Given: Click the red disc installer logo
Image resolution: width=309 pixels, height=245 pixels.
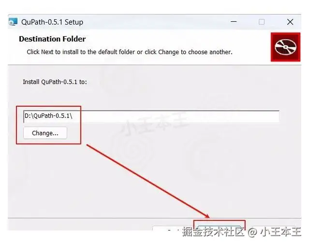Looking at the screenshot, I should pyautogui.click(x=285, y=47).
